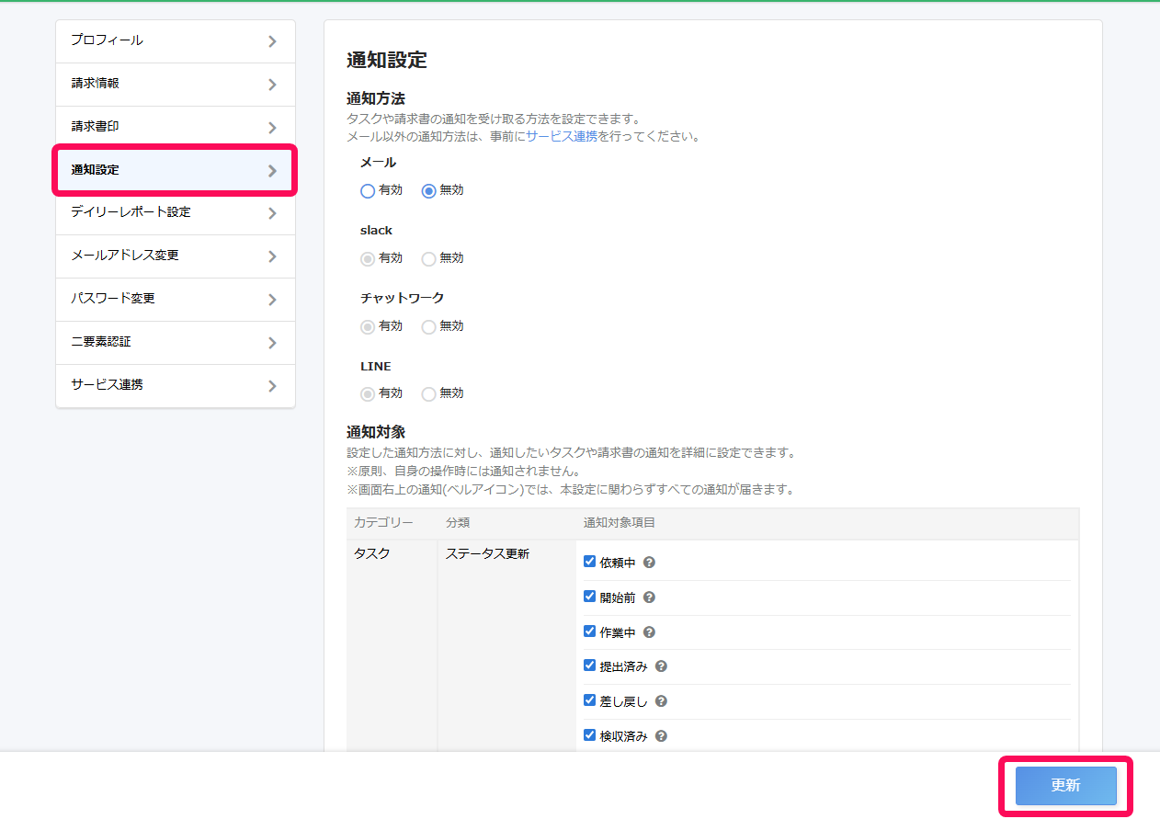Select LINE 有効 radio button
Image resolution: width=1160 pixels, height=819 pixels.
point(368,393)
